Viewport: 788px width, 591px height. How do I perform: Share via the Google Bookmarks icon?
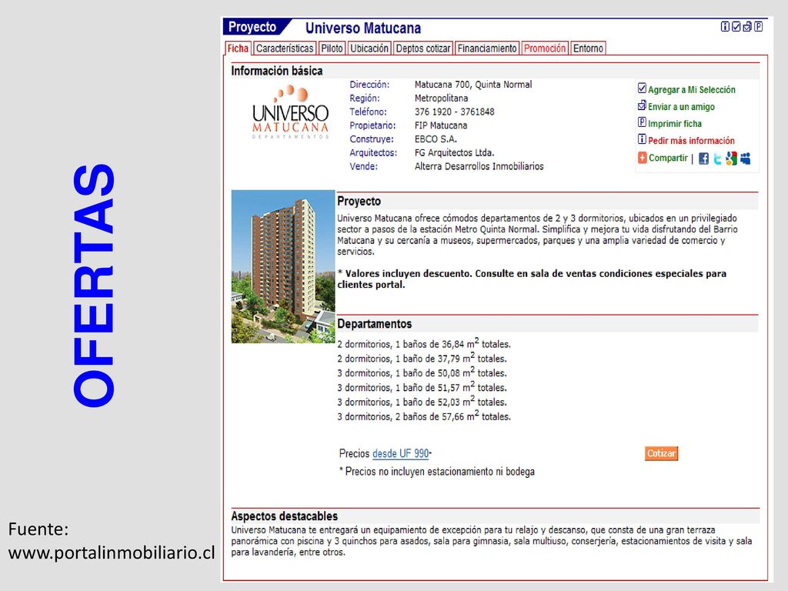(731, 159)
